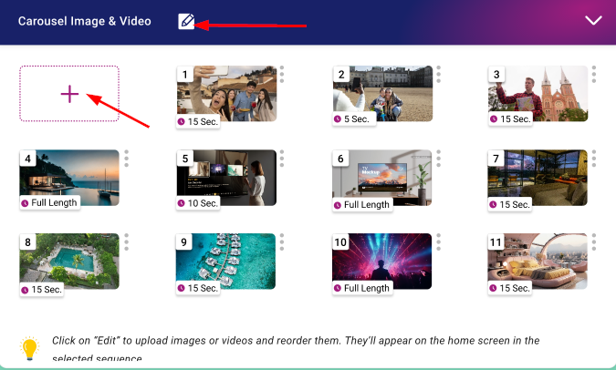This screenshot has width=616, height=370.
Task: Click the Full Length label on item 6
Action: 362,205
